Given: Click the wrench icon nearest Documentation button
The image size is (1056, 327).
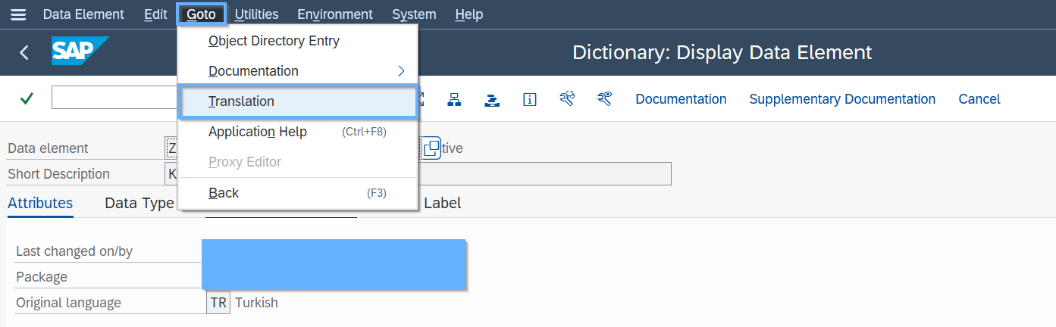Looking at the screenshot, I should (x=604, y=99).
